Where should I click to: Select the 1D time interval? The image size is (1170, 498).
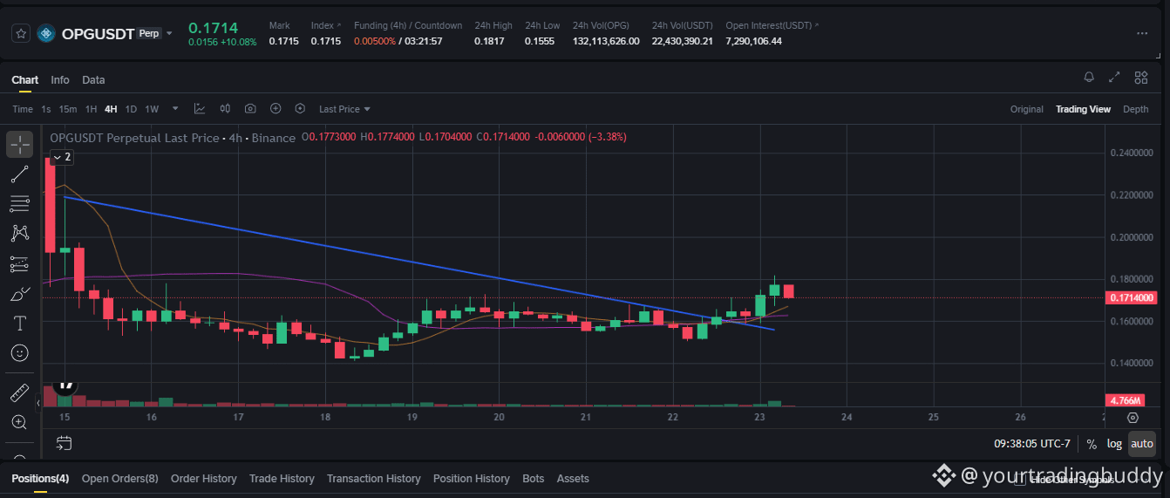(131, 109)
